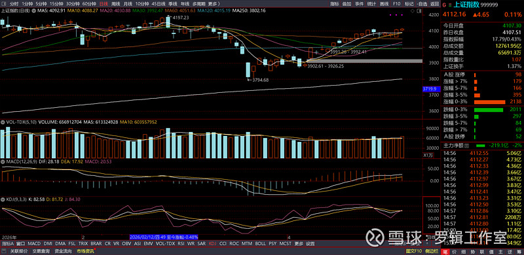Click the X1万 volume unit label
This screenshot has height=255, width=524.
[428, 155]
